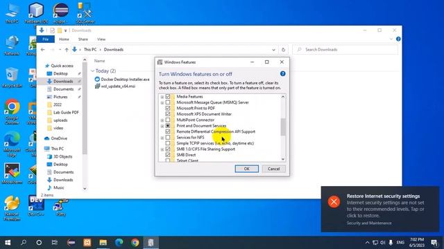Click the taskbar clock showing 7:02 PM
Image resolution: width=444 pixels, height=249 pixels.
417,243
